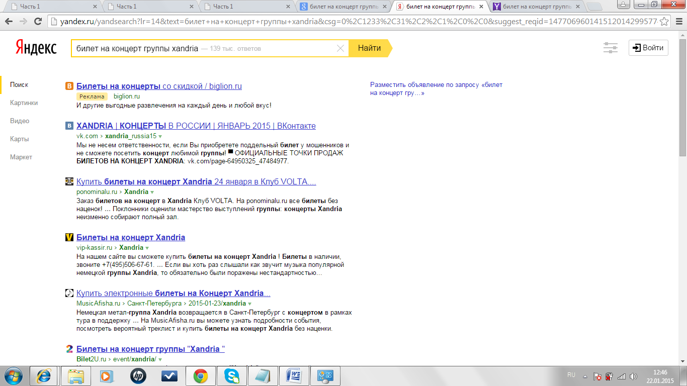Close the Yandex tab

pos(481,7)
